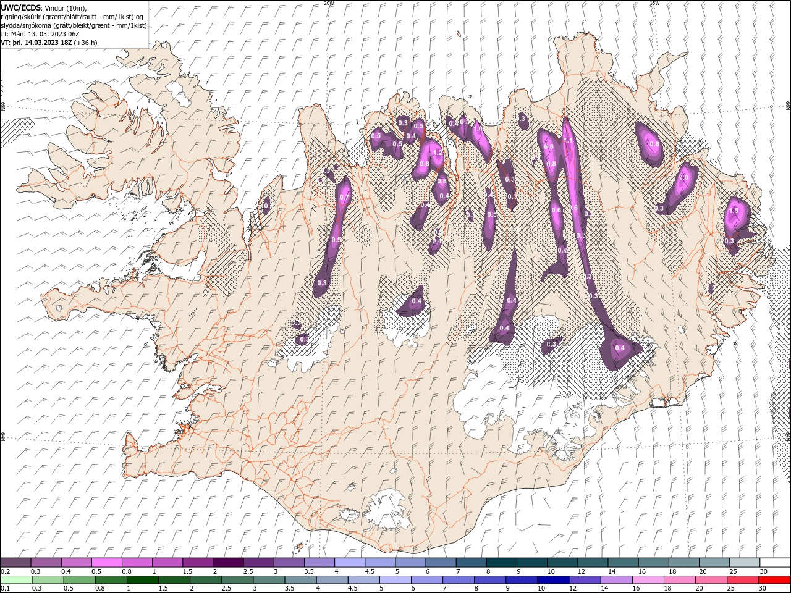This screenshot has height=593, width=791.
Task: Pick the 14–16 light violet swatch in lower scale
Action: 616,580
